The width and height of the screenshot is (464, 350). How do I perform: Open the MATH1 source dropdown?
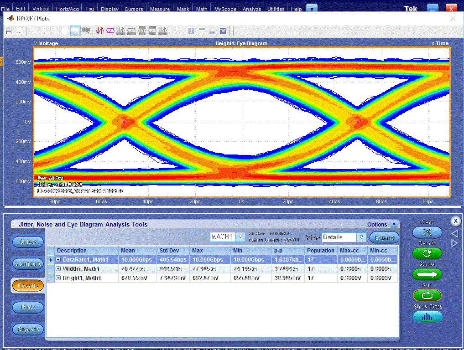(240, 237)
